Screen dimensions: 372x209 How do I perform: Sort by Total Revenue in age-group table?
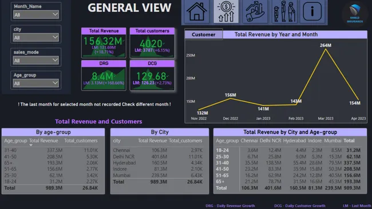[43, 140]
